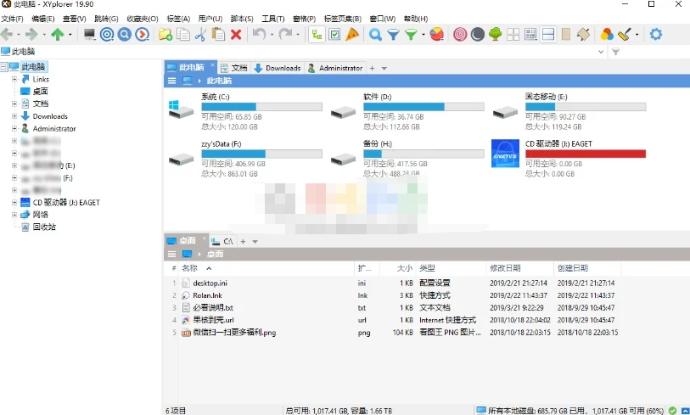Open the 收藏夹(O) menu
This screenshot has height=415, width=690.
(142, 19)
